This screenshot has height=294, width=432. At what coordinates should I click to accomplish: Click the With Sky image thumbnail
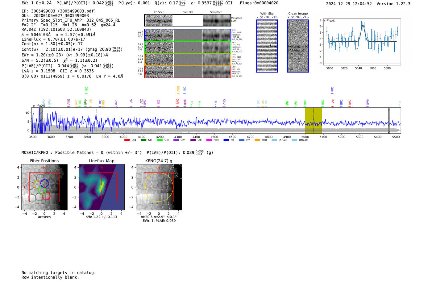coord(267,46)
